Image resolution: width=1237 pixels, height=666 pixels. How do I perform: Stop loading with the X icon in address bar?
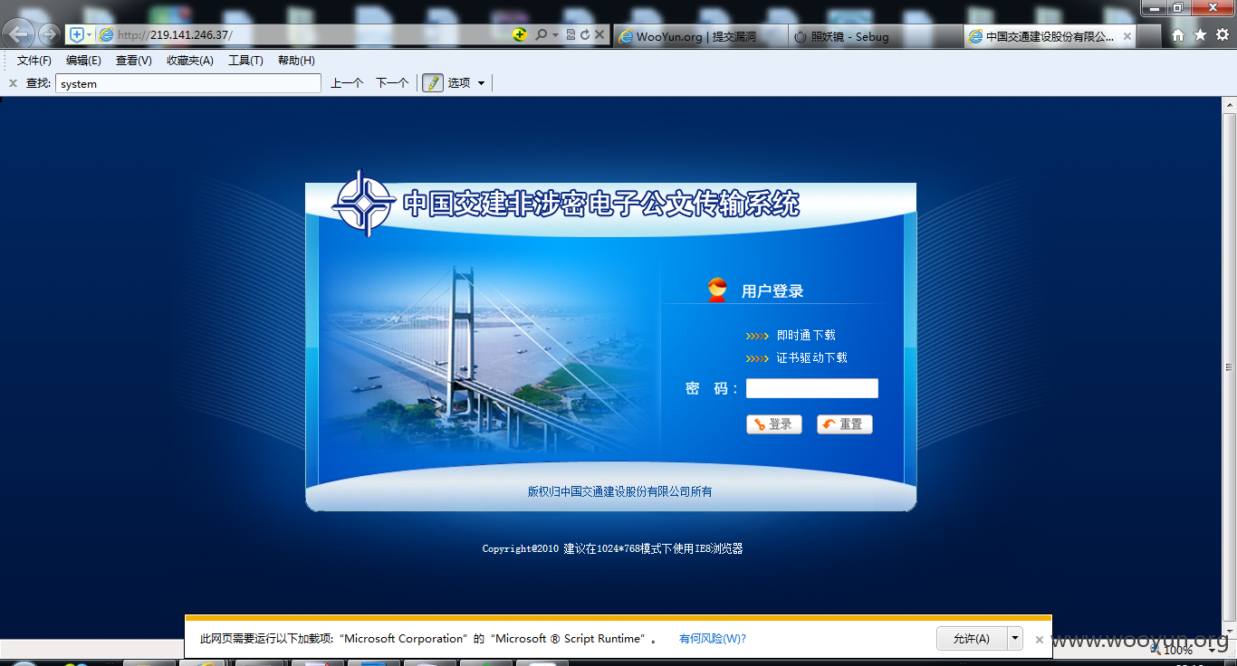click(599, 35)
